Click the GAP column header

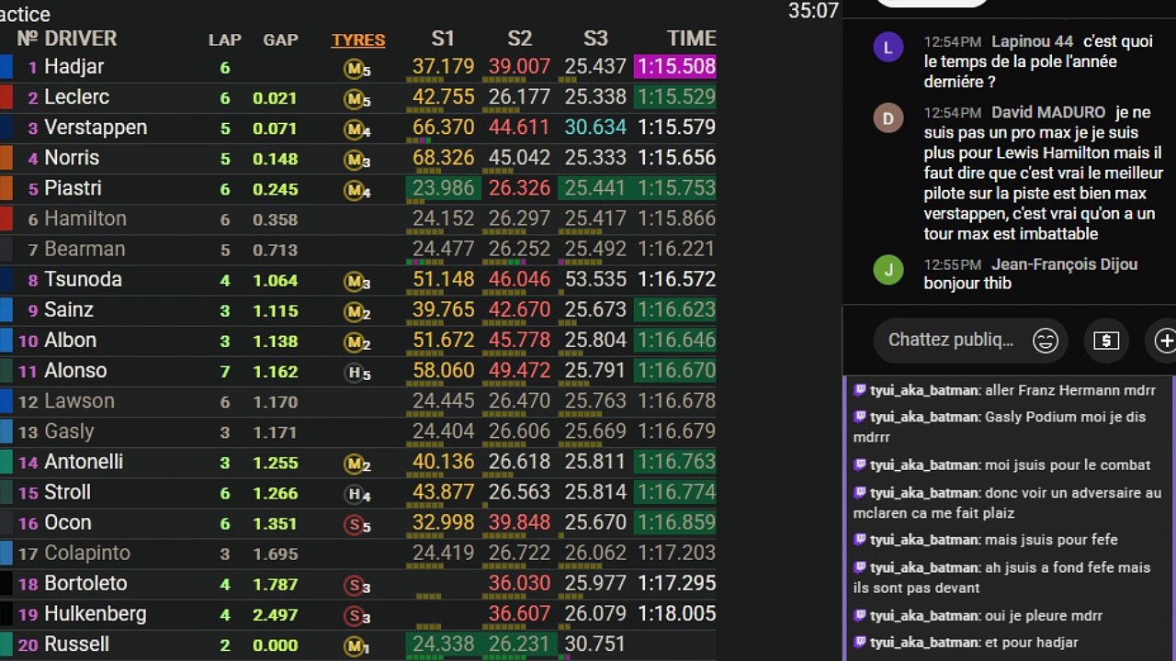tap(280, 39)
